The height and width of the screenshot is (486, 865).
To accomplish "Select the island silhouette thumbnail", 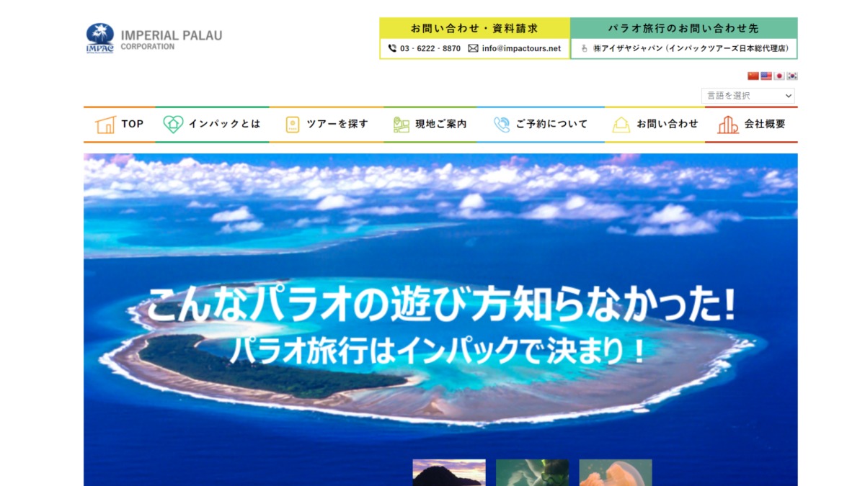I will (449, 472).
